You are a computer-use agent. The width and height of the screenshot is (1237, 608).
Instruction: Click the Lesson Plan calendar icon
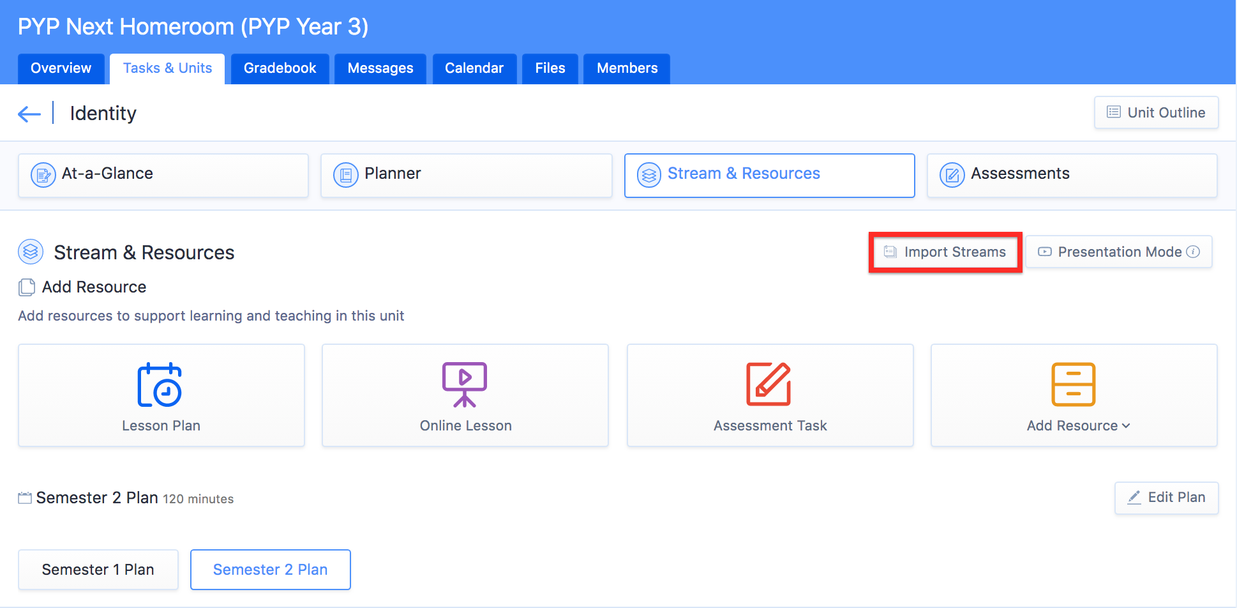pos(160,384)
